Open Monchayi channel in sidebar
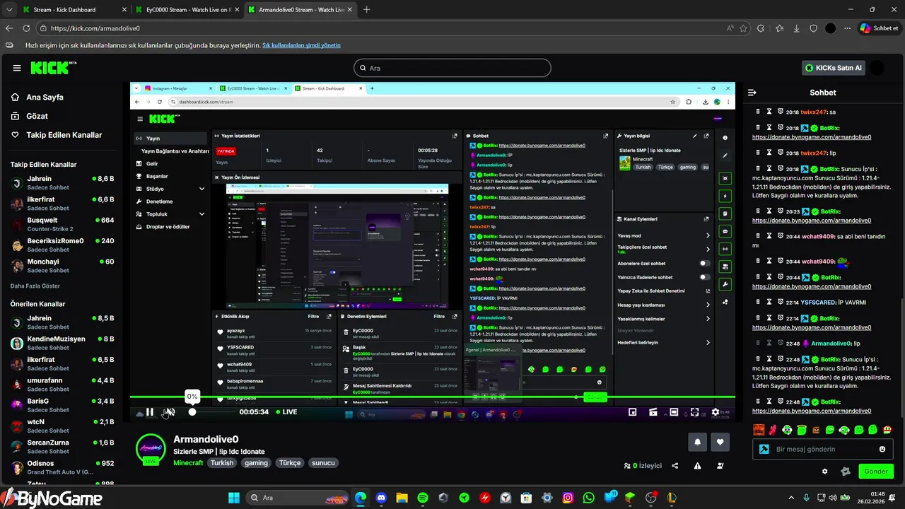The image size is (905, 509). pos(62,265)
